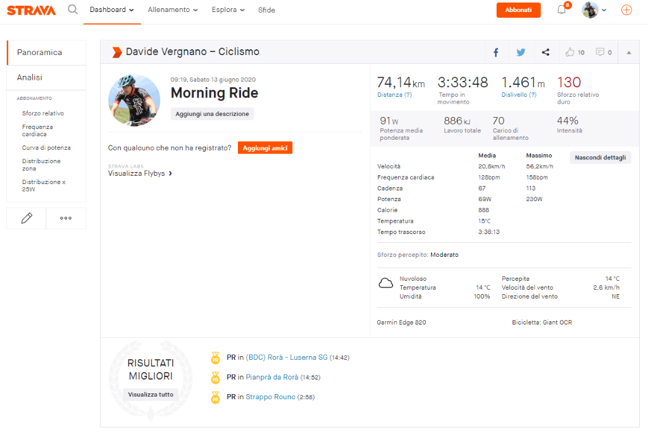Screen dimensions: 648x432
Task: Open the Strappo Rounc segment link
Action: pyautogui.click(x=270, y=398)
